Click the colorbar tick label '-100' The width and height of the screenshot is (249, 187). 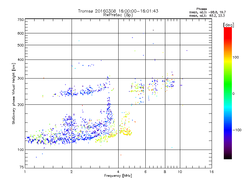point(237,130)
